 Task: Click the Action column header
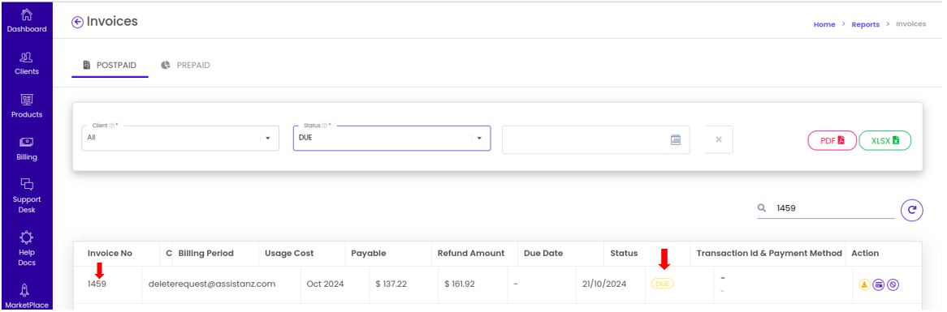865,253
